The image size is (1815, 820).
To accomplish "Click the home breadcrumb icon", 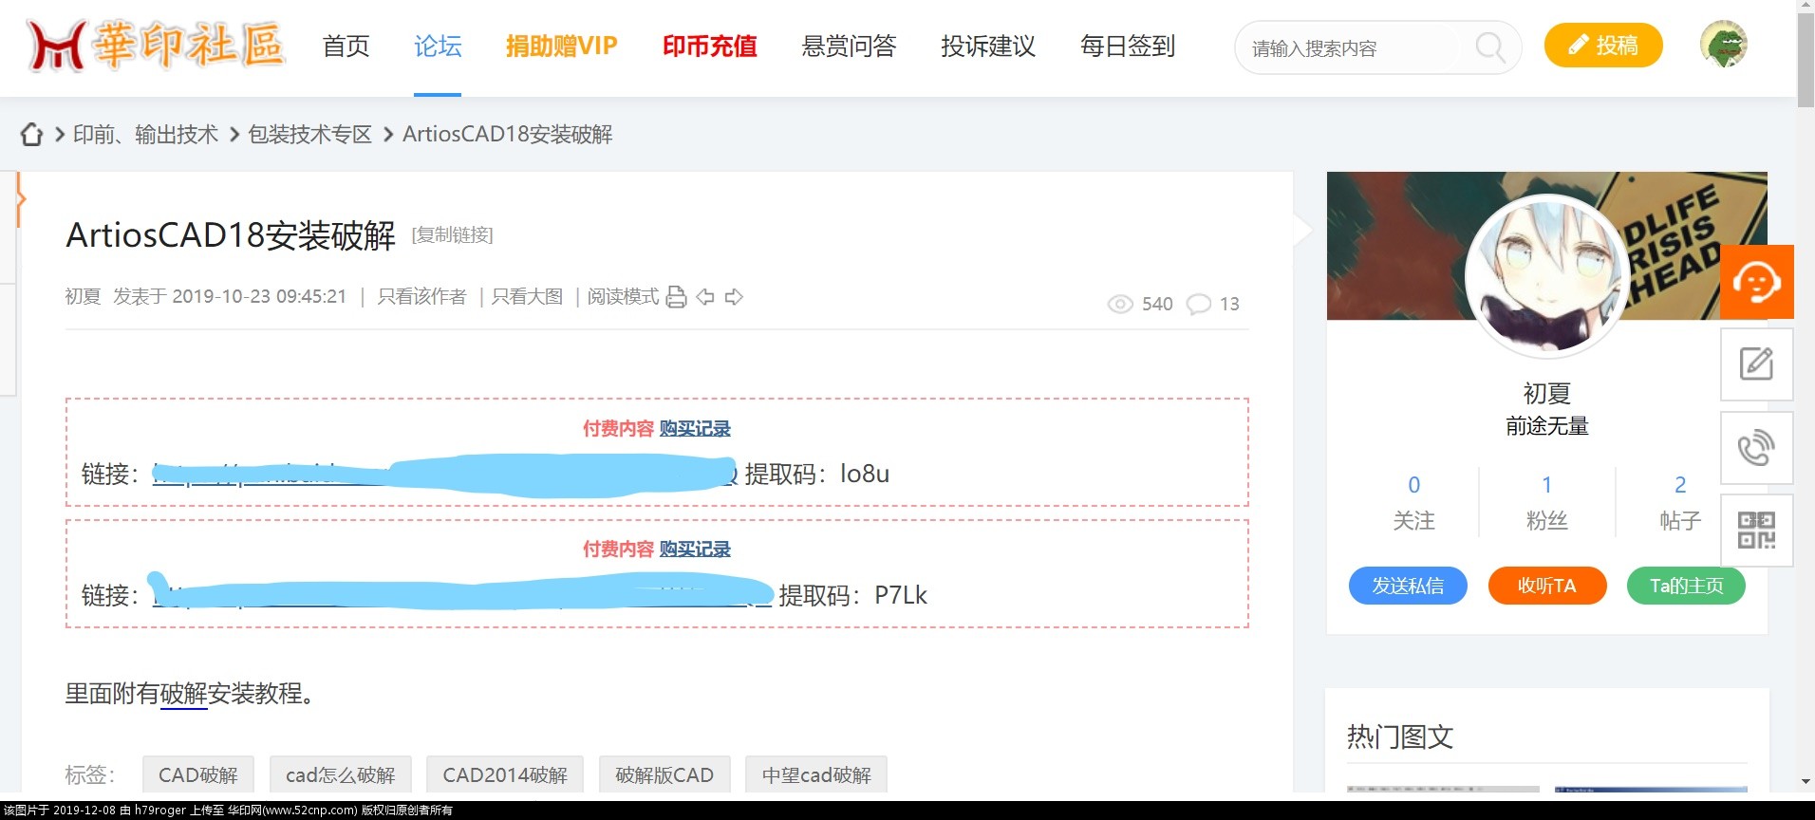I will click(x=31, y=135).
